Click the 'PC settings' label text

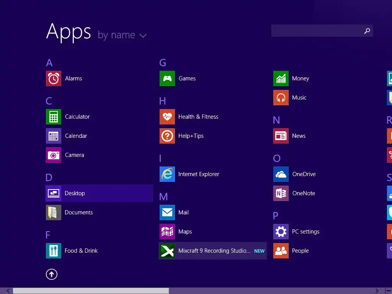[306, 232]
